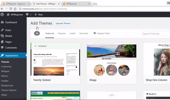
Task: Switch to the Latest themes tab
Action: pyautogui.click(x=72, y=33)
